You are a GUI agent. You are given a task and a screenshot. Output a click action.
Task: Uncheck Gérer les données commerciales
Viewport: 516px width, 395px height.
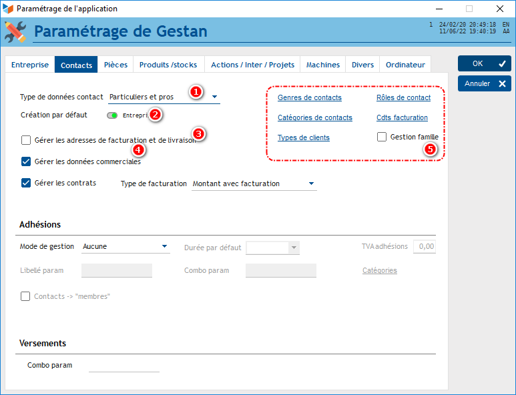(26, 161)
